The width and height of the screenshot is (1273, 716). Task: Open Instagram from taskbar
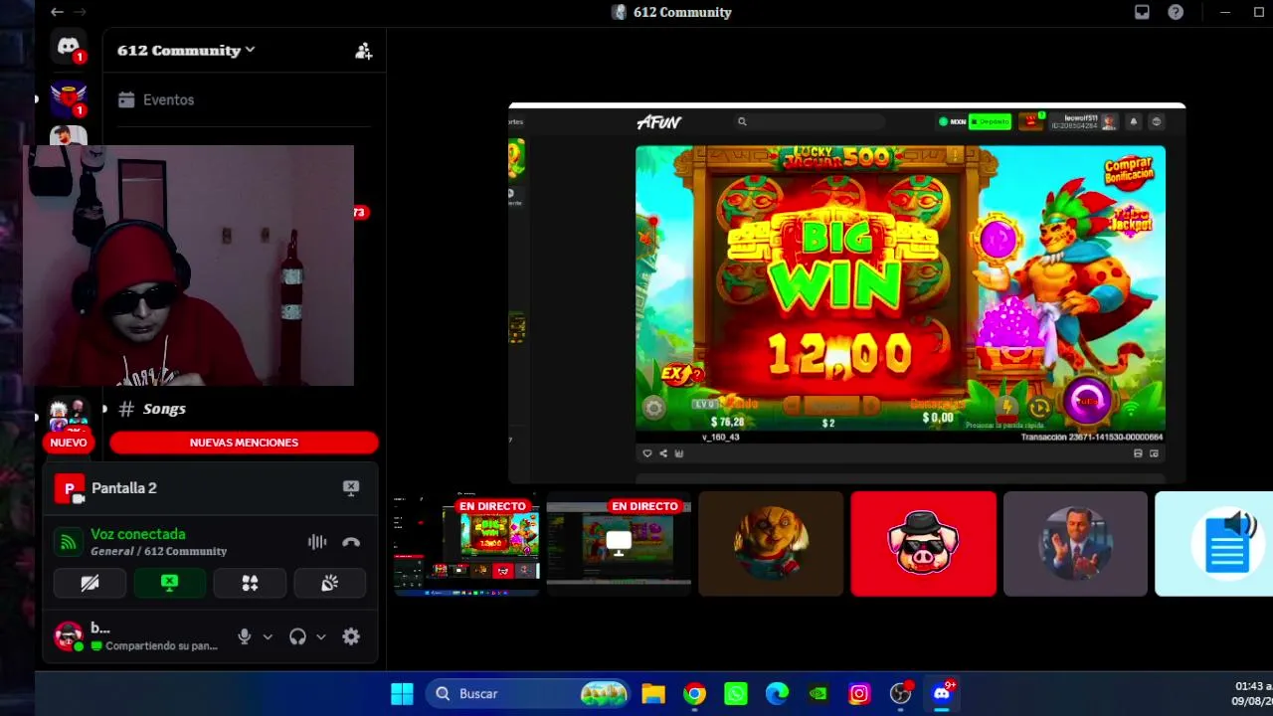coord(859,693)
